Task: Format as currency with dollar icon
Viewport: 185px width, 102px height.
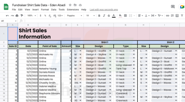Action: [x=40, y=16]
